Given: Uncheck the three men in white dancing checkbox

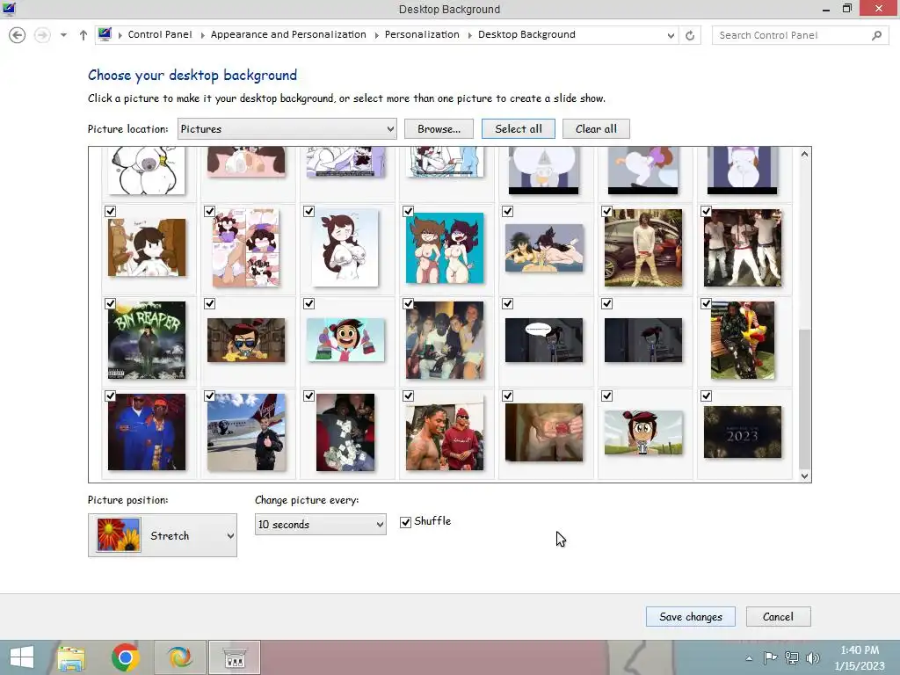Looking at the screenshot, I should coord(706,211).
